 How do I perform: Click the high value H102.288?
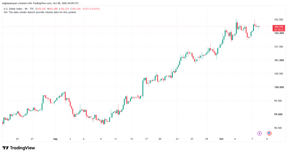[53, 9]
